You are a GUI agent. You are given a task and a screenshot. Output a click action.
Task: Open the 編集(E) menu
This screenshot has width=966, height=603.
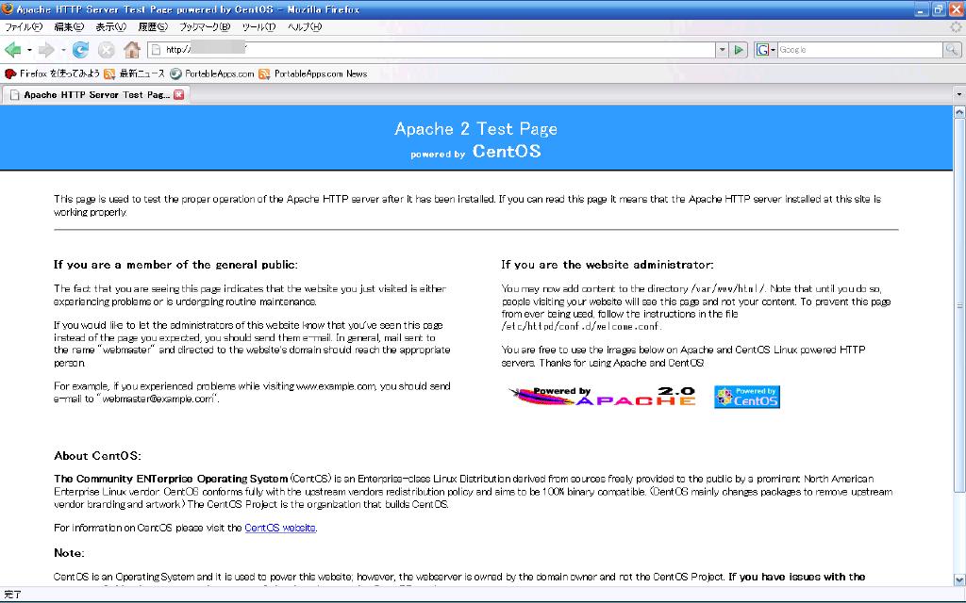tap(68, 27)
